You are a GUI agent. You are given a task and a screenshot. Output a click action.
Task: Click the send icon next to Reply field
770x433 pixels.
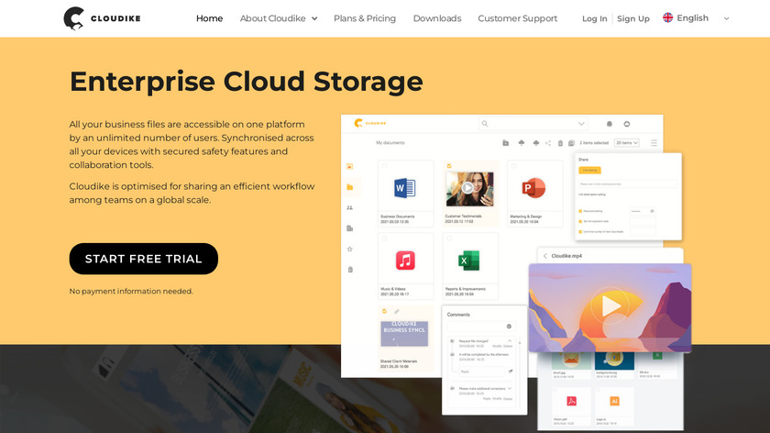[511, 372]
